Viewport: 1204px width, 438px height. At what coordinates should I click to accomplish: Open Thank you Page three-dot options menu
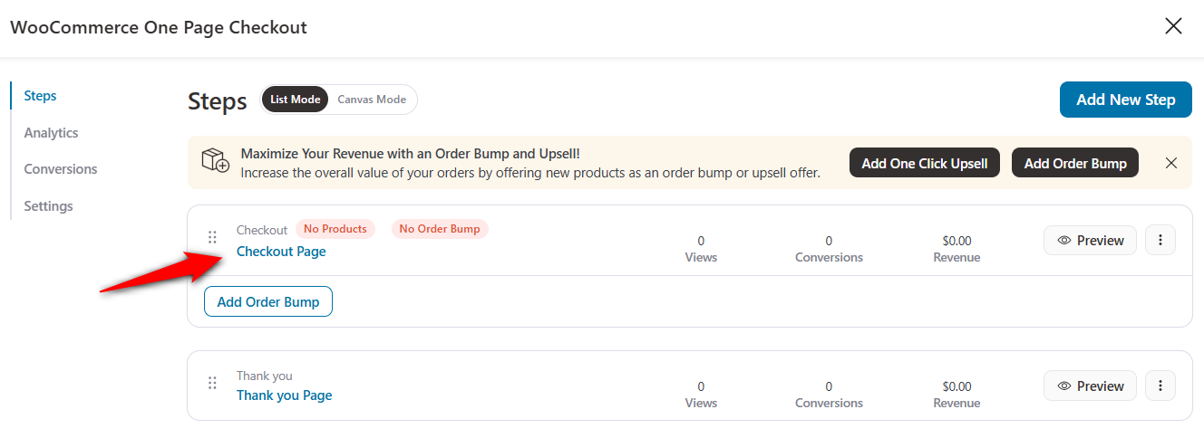[x=1160, y=386]
